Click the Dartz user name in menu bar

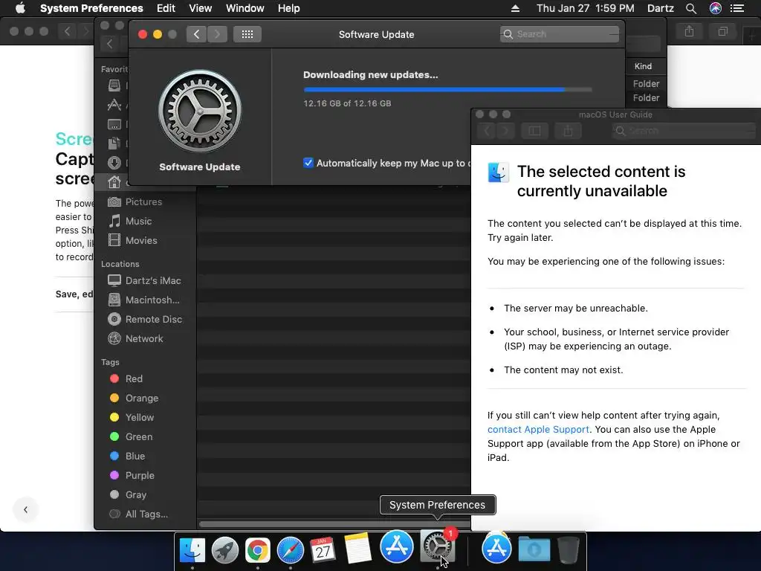[x=661, y=8]
